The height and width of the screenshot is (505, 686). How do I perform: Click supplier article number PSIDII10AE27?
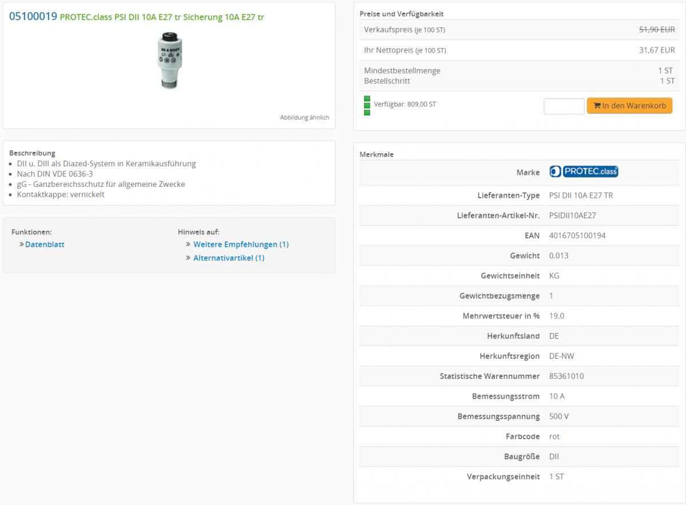click(572, 215)
